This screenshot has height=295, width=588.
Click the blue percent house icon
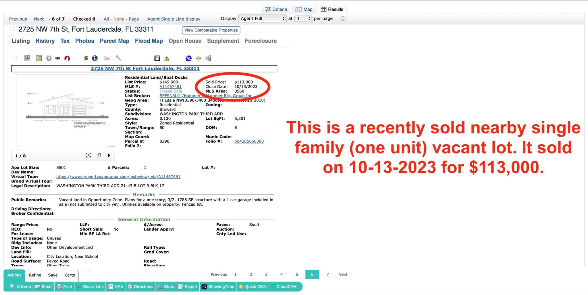pyautogui.click(x=188, y=58)
